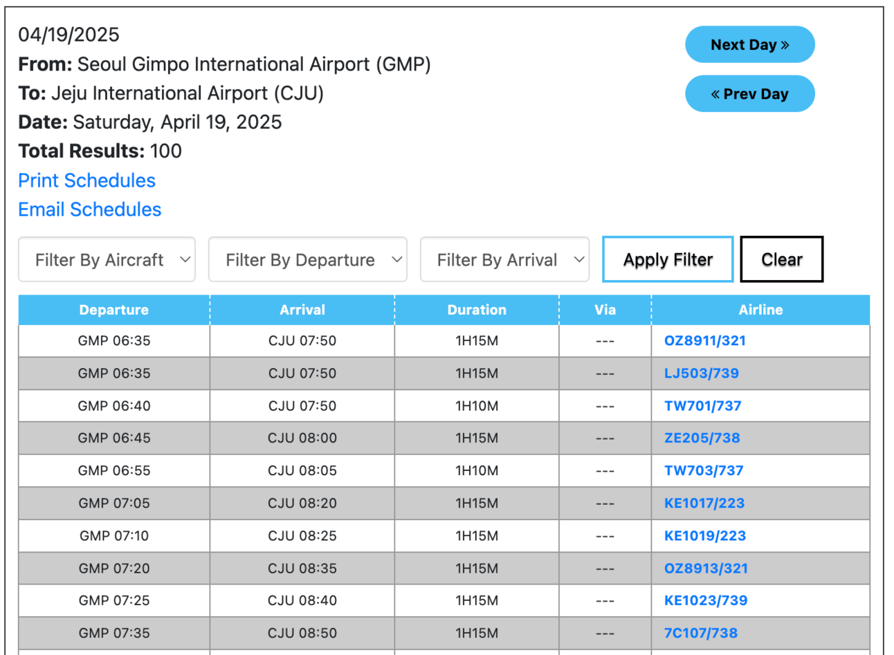The width and height of the screenshot is (894, 655).
Task: Open flight KE1019/223 details
Action: pos(704,535)
